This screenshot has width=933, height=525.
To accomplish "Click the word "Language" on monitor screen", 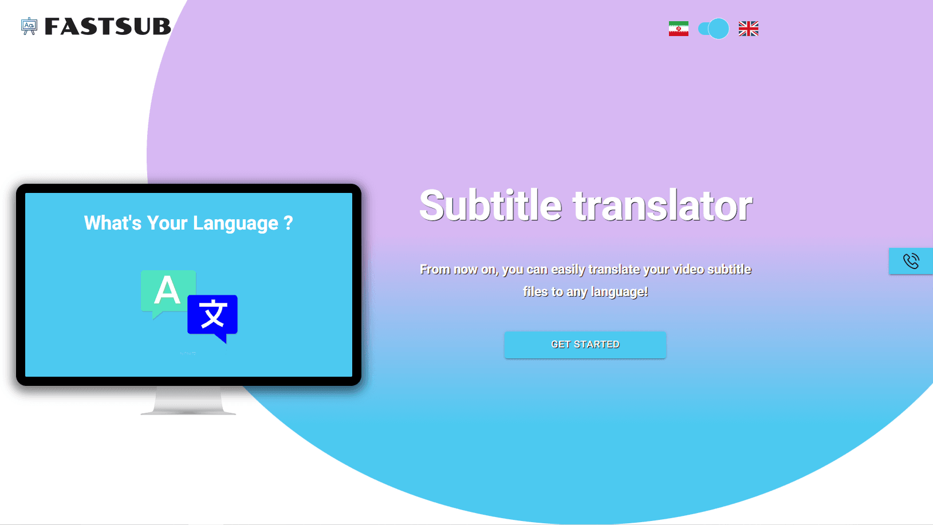I will (235, 223).
